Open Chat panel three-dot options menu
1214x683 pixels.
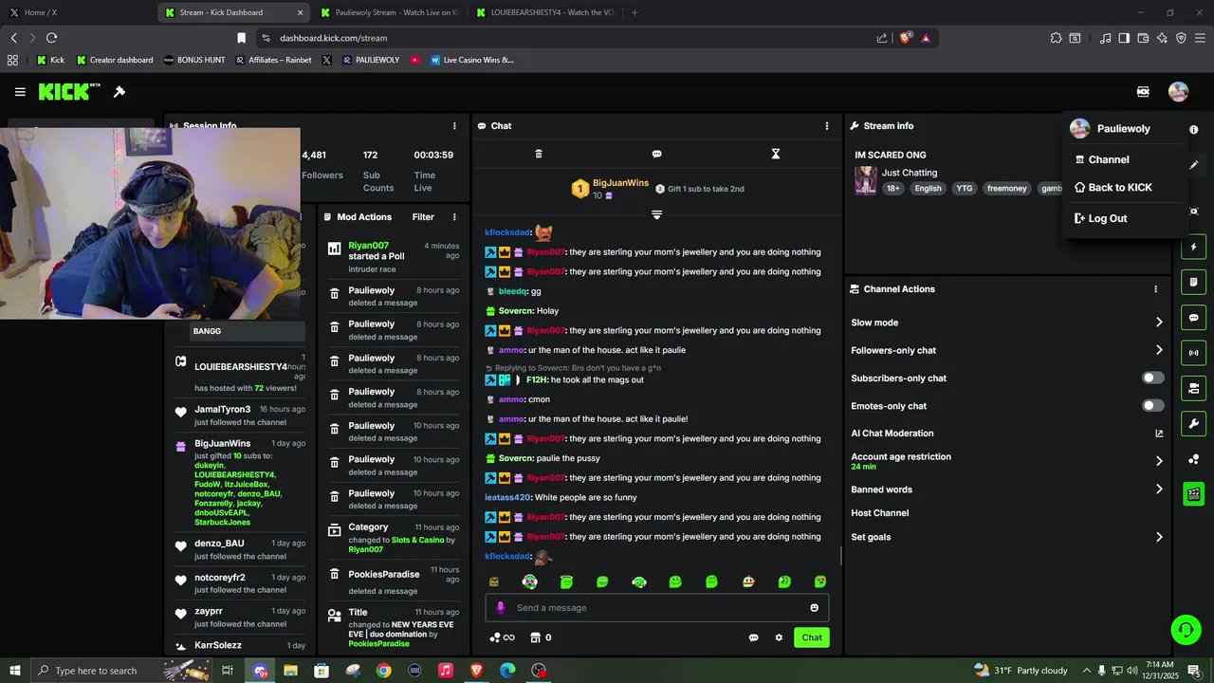826,125
